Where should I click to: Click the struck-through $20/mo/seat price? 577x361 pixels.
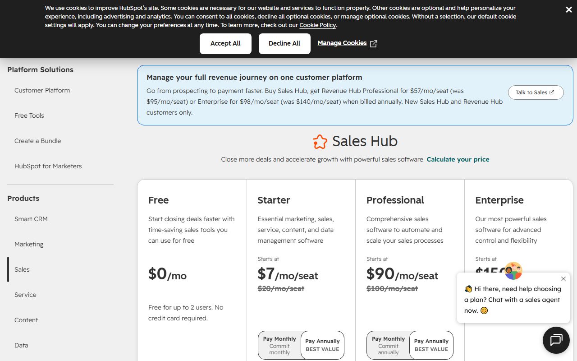coord(281,288)
